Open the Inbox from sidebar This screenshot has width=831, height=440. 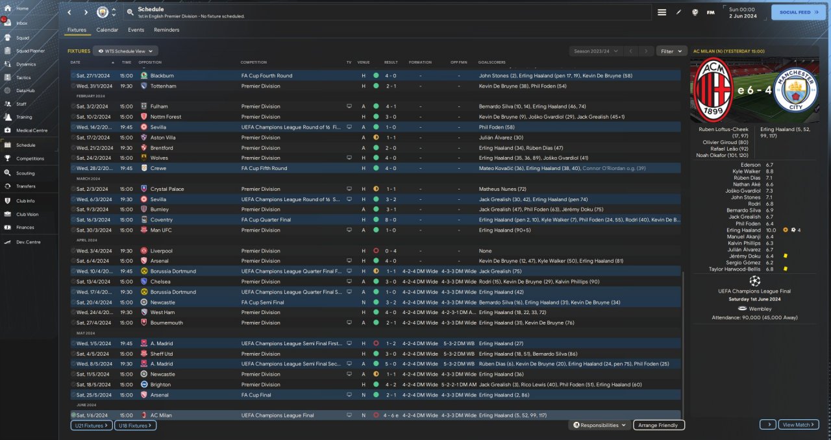click(x=22, y=23)
